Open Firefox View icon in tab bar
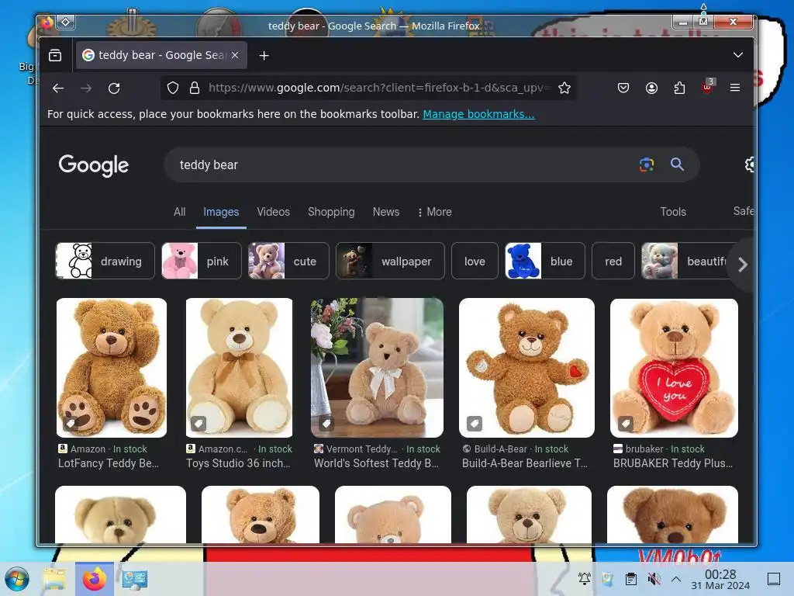 (x=55, y=55)
